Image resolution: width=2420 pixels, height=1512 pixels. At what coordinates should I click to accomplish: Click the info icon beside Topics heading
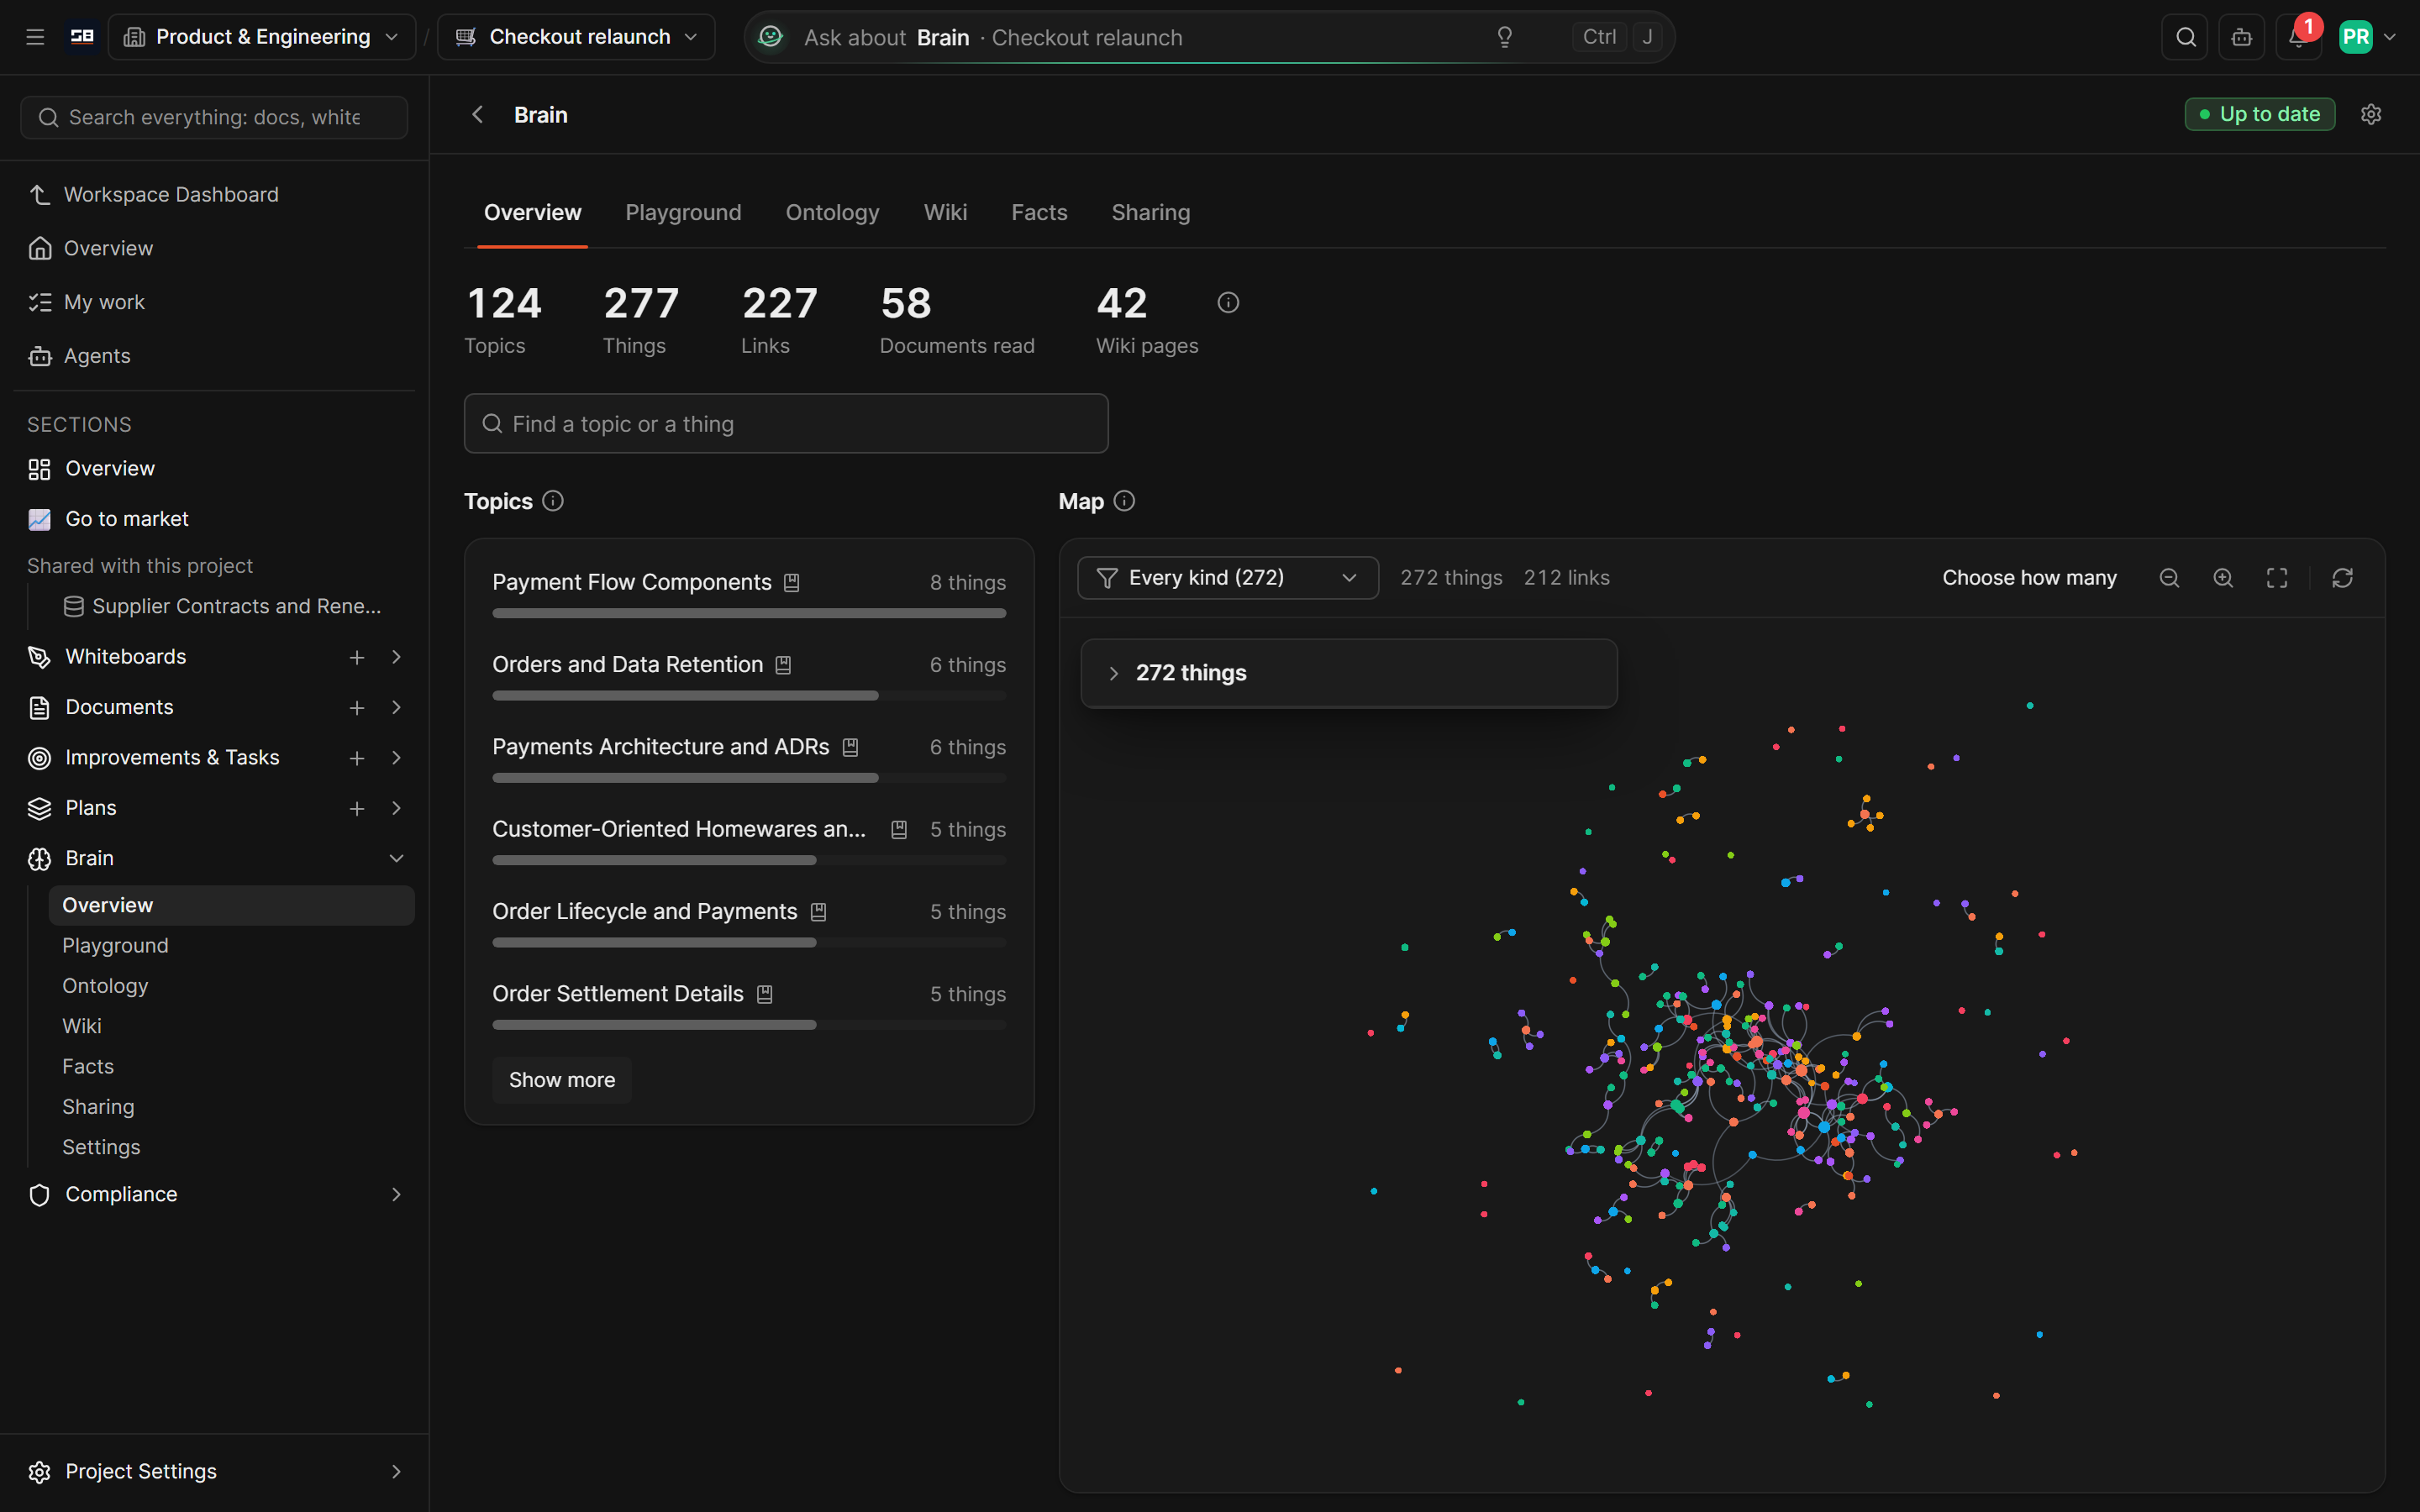click(x=552, y=501)
